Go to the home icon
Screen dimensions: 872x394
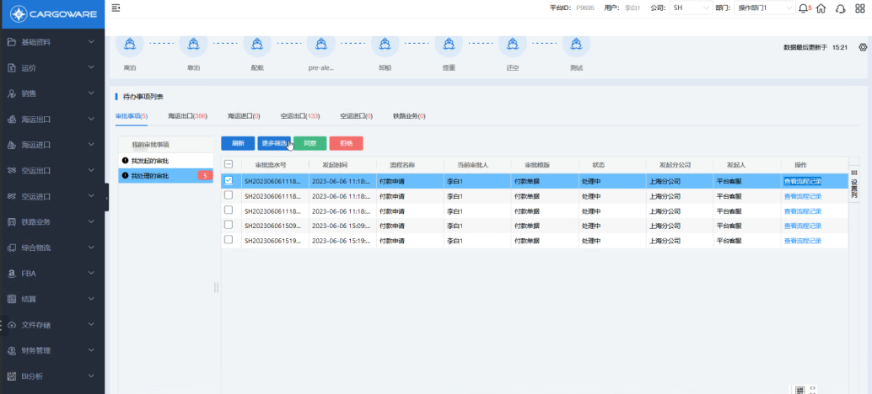pos(821,8)
